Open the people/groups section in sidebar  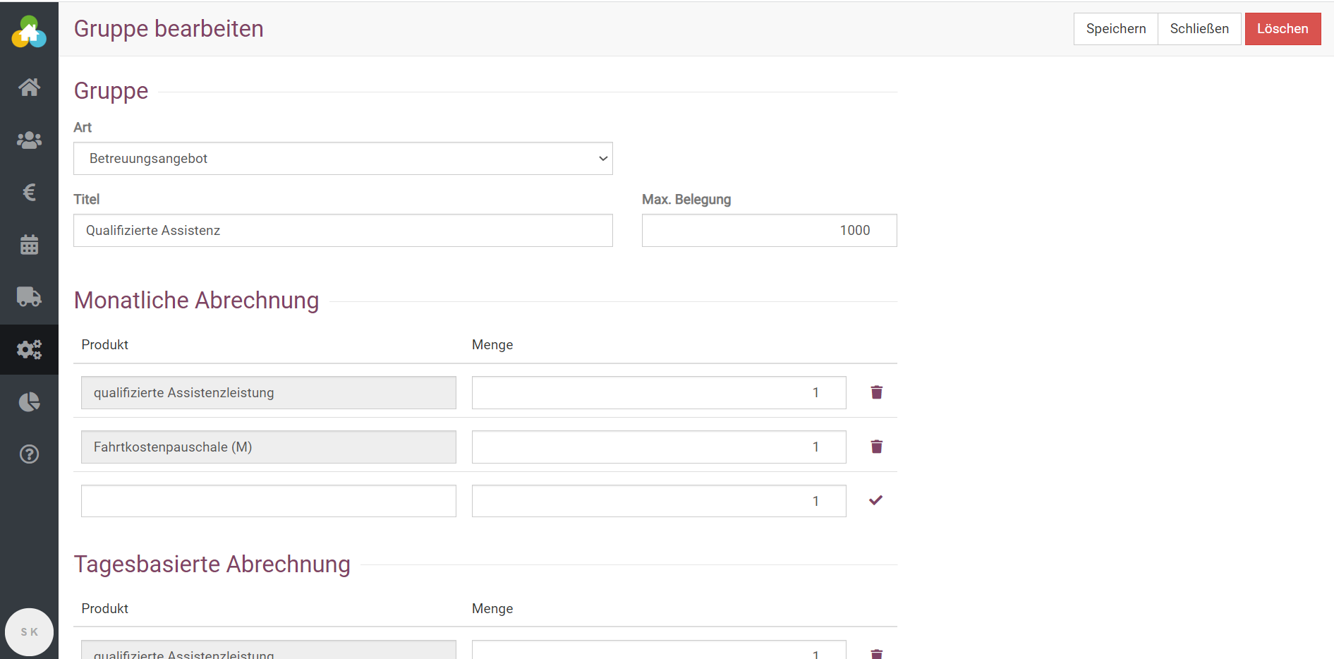pyautogui.click(x=29, y=140)
